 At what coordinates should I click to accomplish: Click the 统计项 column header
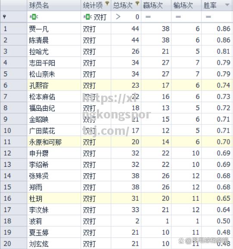(96, 6)
